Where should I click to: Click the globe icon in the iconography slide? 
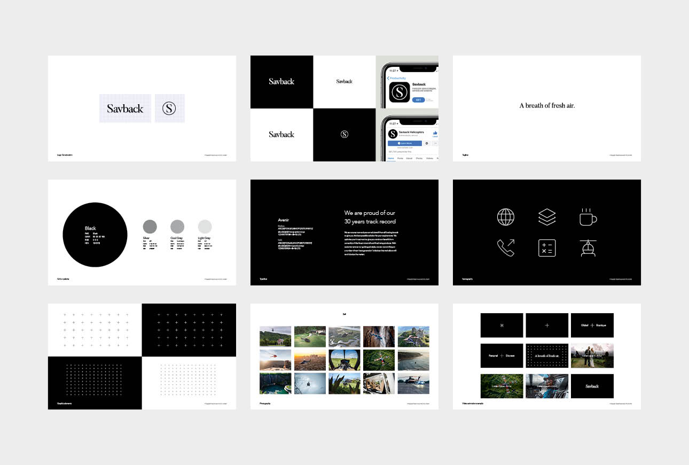point(506,217)
